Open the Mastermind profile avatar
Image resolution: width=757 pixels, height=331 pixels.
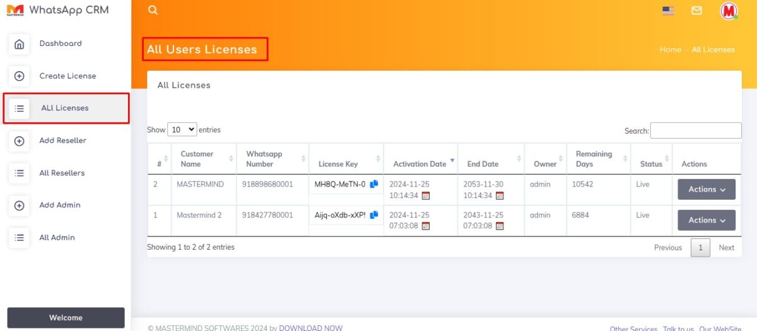729,11
